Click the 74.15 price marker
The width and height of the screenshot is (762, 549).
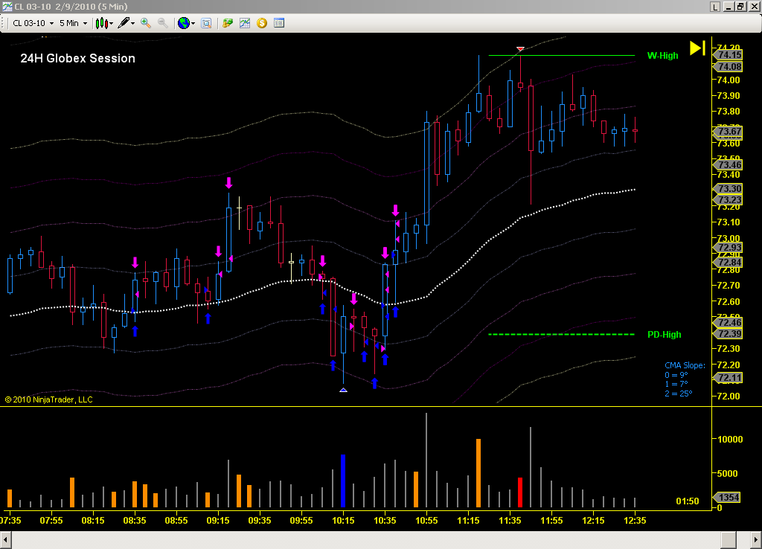tap(729, 55)
